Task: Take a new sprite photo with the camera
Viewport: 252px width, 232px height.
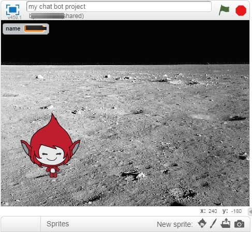Action: click(239, 224)
